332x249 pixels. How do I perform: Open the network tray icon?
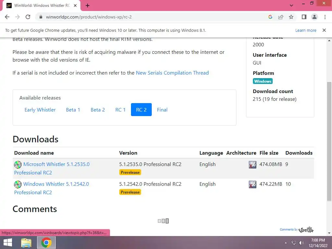coord(294,243)
